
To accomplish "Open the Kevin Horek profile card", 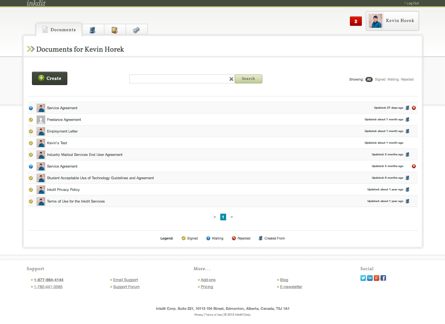I will pyautogui.click(x=392, y=21).
